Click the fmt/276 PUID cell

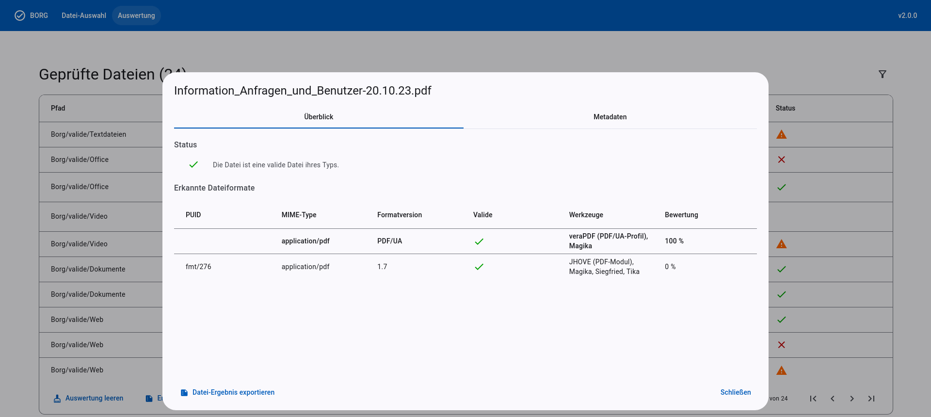point(198,267)
